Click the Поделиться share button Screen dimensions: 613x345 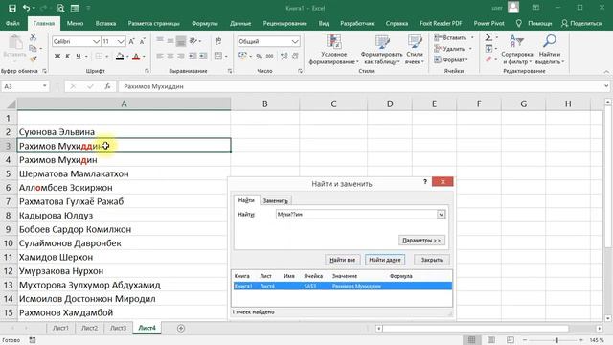click(581, 23)
